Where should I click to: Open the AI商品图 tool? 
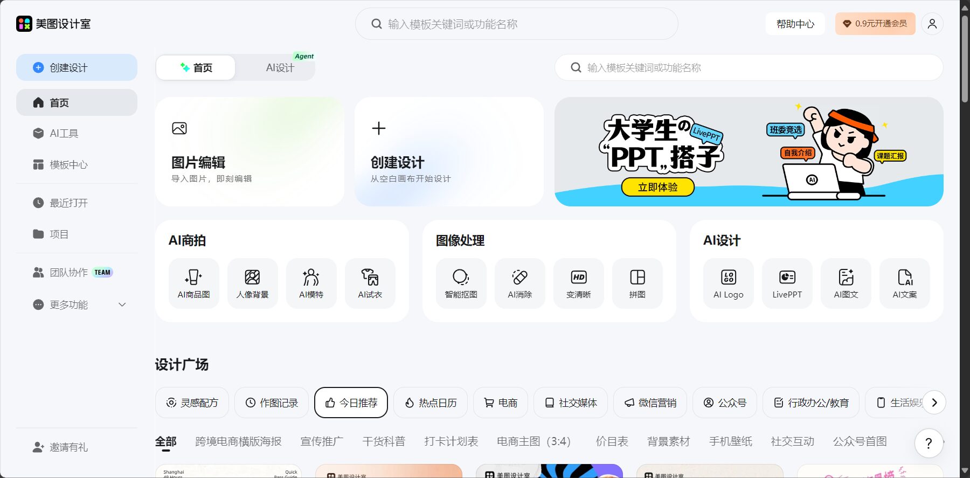point(194,283)
